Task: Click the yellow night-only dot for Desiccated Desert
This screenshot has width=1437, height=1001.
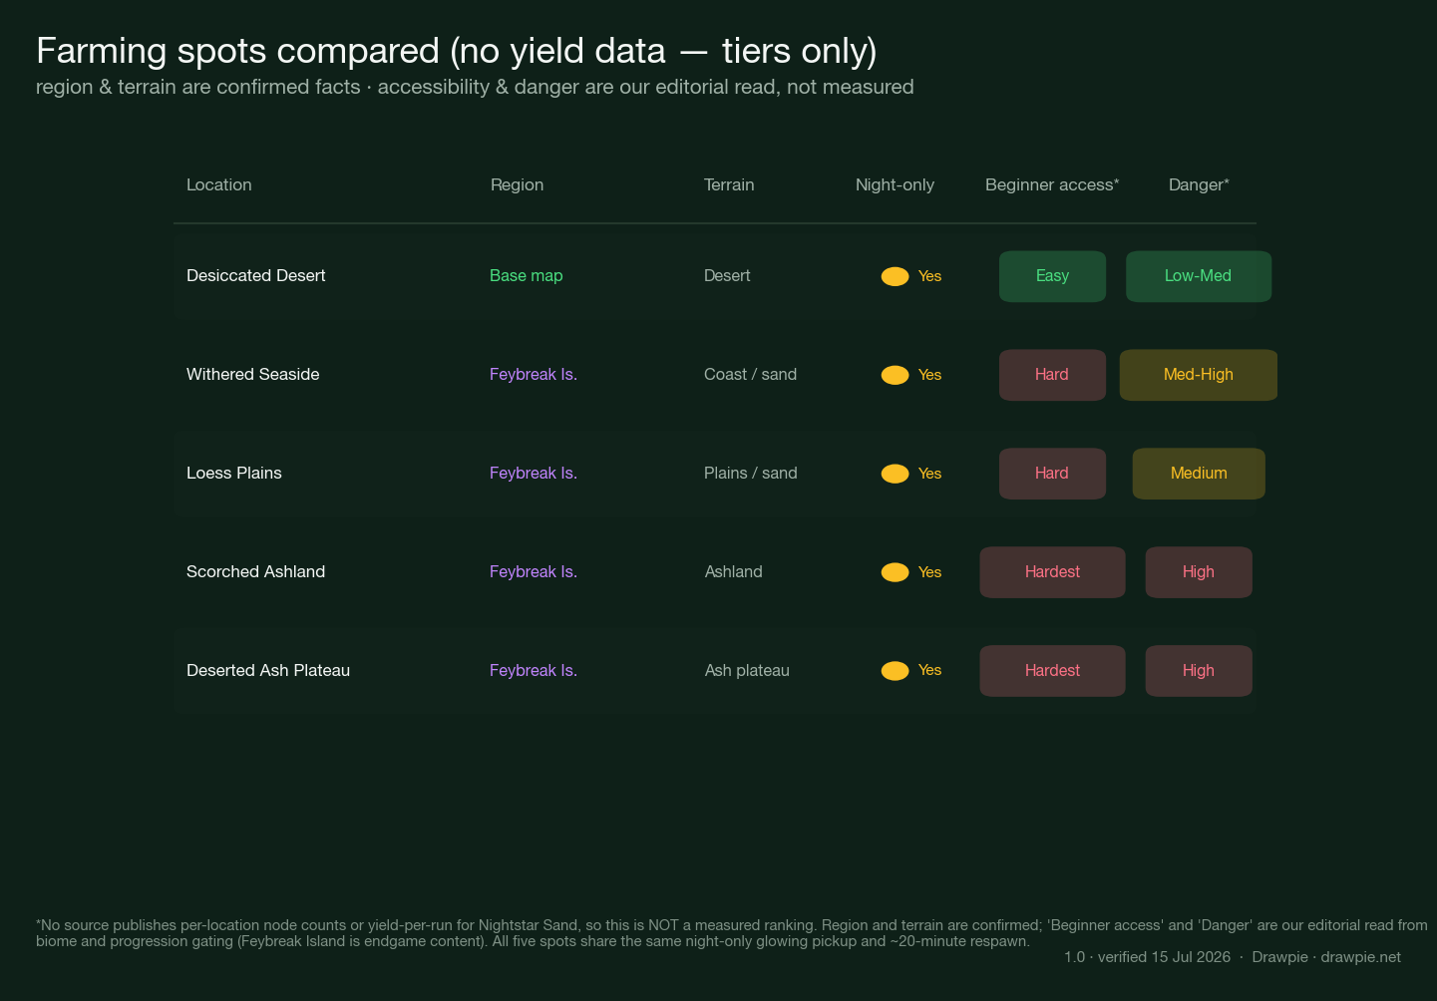Action: click(x=895, y=276)
